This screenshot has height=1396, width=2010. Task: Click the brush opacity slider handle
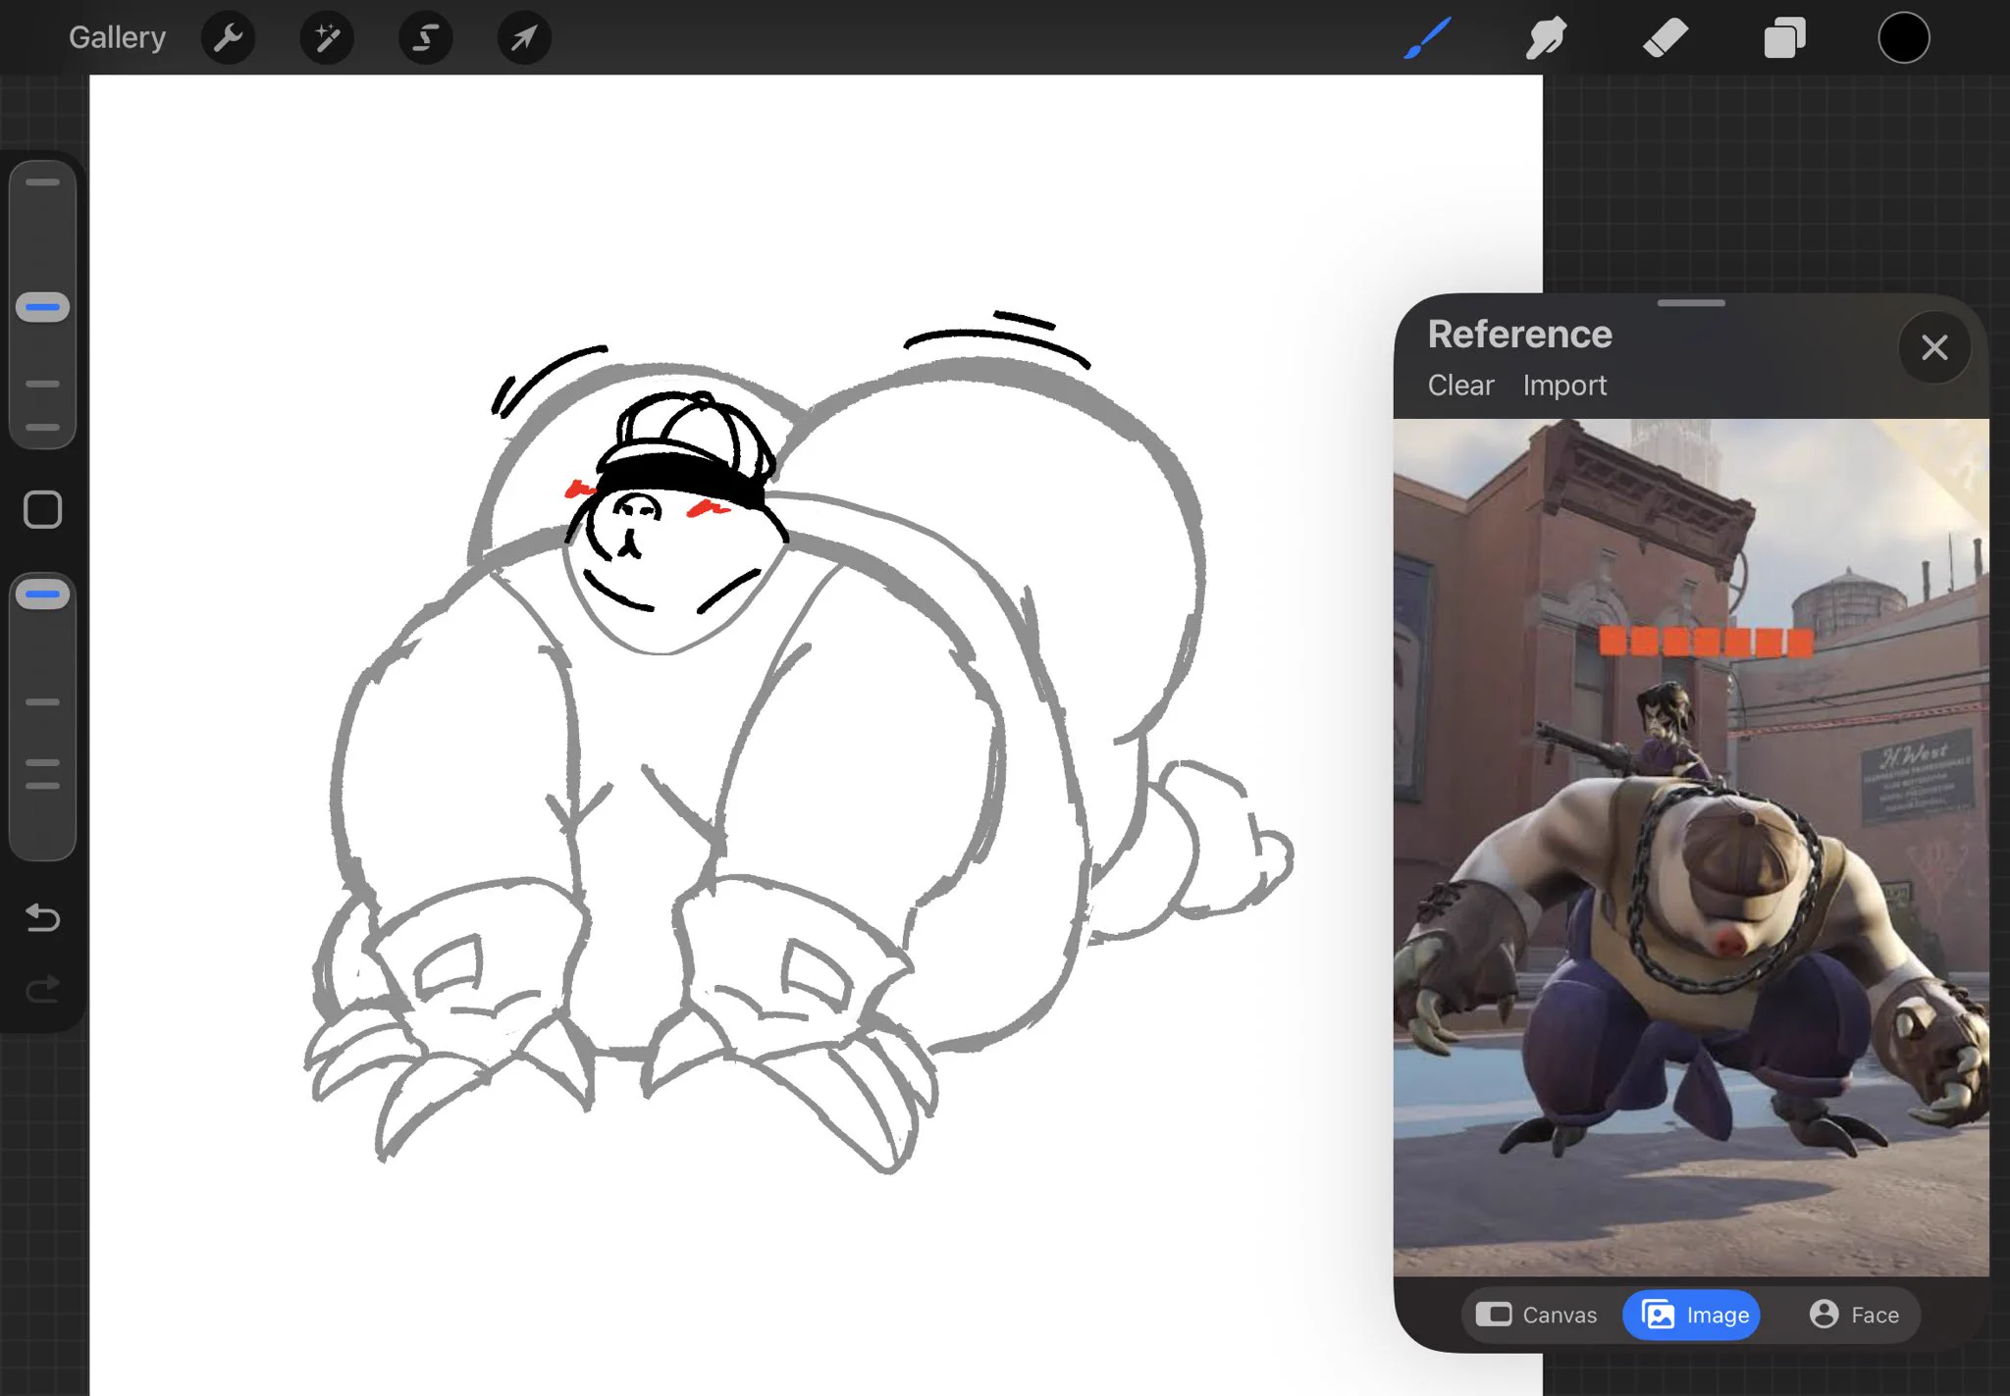(x=42, y=594)
